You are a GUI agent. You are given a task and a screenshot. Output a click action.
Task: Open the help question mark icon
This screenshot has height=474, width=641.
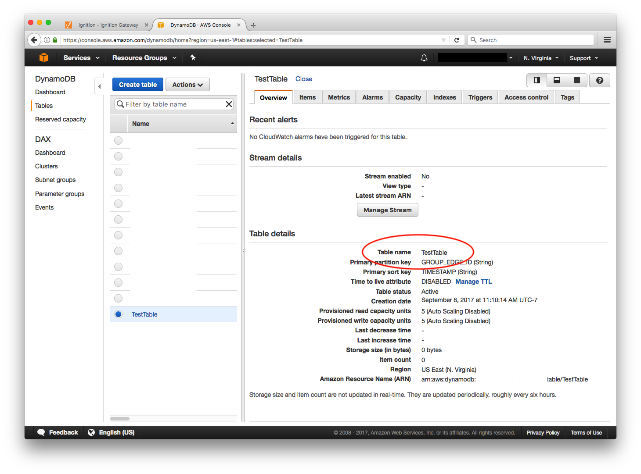599,80
